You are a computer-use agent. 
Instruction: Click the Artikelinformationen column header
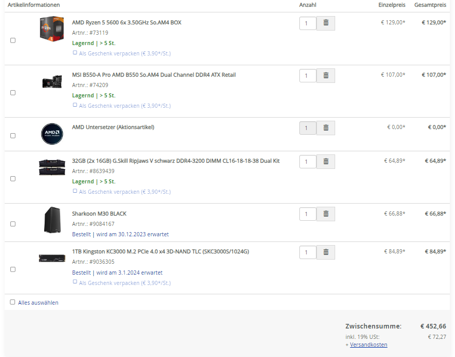coord(34,5)
